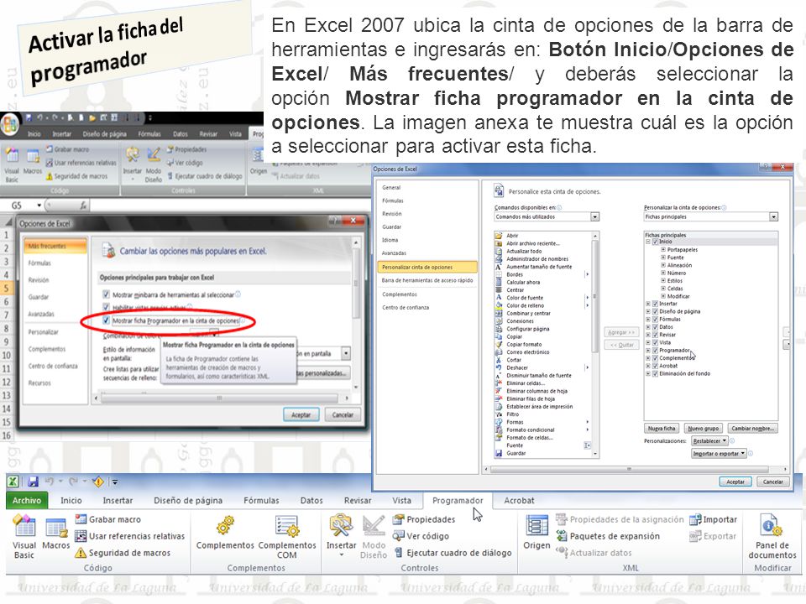This screenshot has height=604, width=806.
Task: Open Insertar controls in the bottom ribbon
Action: (x=342, y=535)
